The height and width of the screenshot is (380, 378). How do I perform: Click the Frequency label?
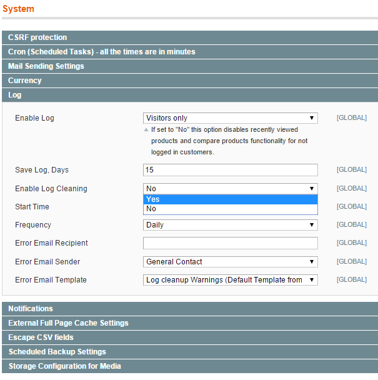(x=33, y=225)
